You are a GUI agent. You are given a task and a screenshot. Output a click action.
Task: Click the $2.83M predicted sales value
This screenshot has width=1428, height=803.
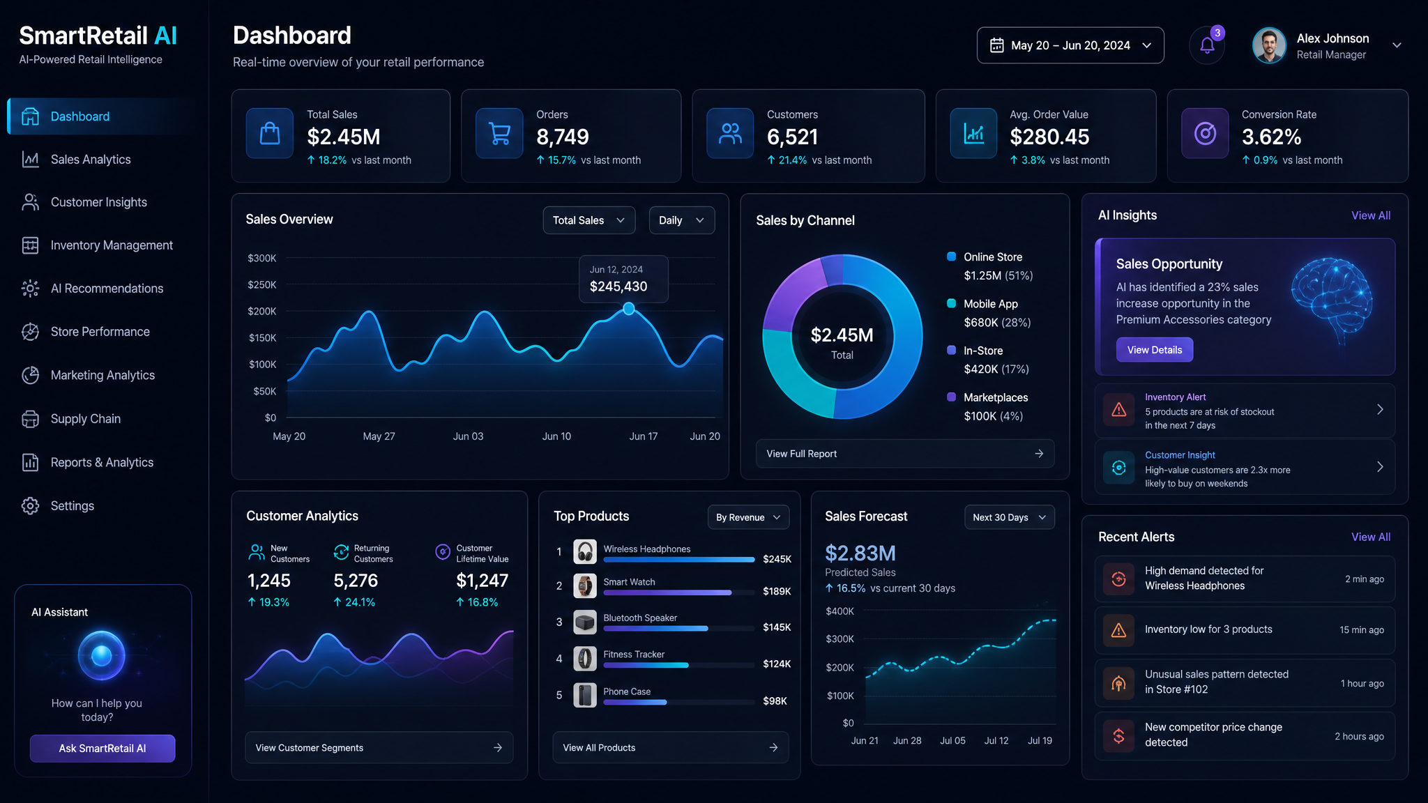pyautogui.click(x=860, y=553)
